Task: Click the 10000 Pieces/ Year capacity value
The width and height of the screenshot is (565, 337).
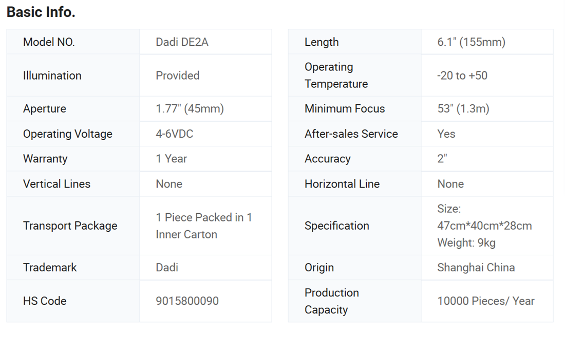Action: 485,301
